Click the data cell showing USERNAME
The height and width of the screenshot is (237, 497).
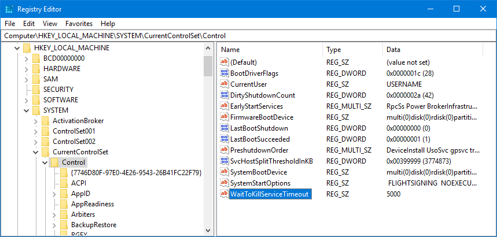pos(404,84)
